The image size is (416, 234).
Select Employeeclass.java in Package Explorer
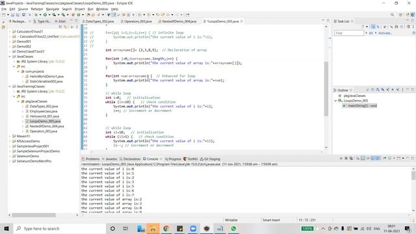pos(44,111)
